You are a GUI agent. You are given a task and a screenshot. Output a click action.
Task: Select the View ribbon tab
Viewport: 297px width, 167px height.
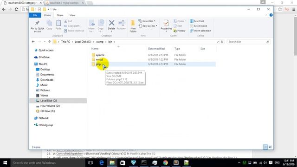point(72,15)
